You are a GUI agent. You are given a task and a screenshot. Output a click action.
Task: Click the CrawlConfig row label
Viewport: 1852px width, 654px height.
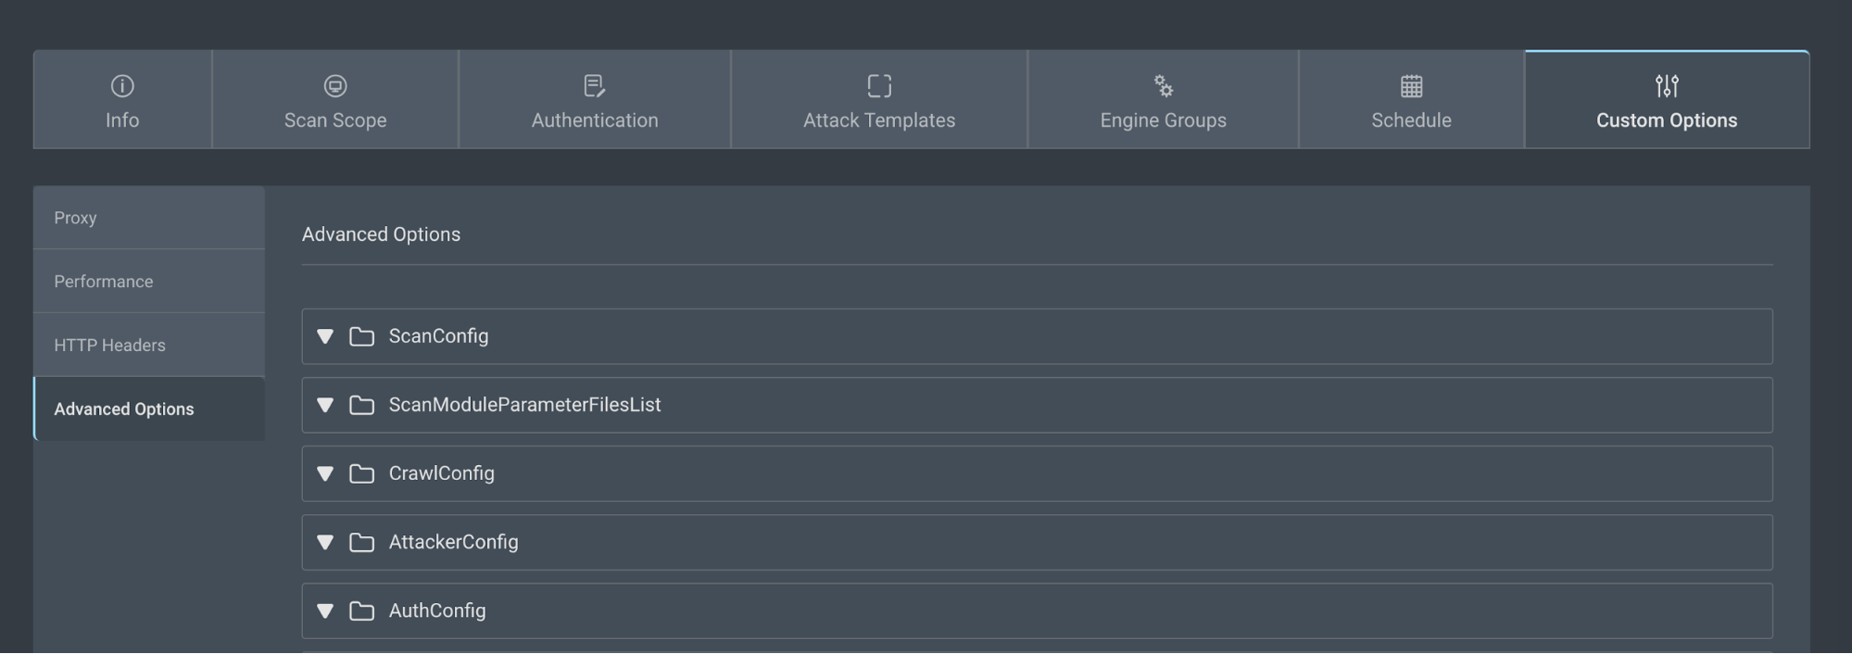(441, 473)
